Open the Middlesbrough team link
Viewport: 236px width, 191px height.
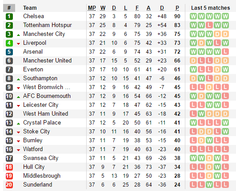[42, 175]
